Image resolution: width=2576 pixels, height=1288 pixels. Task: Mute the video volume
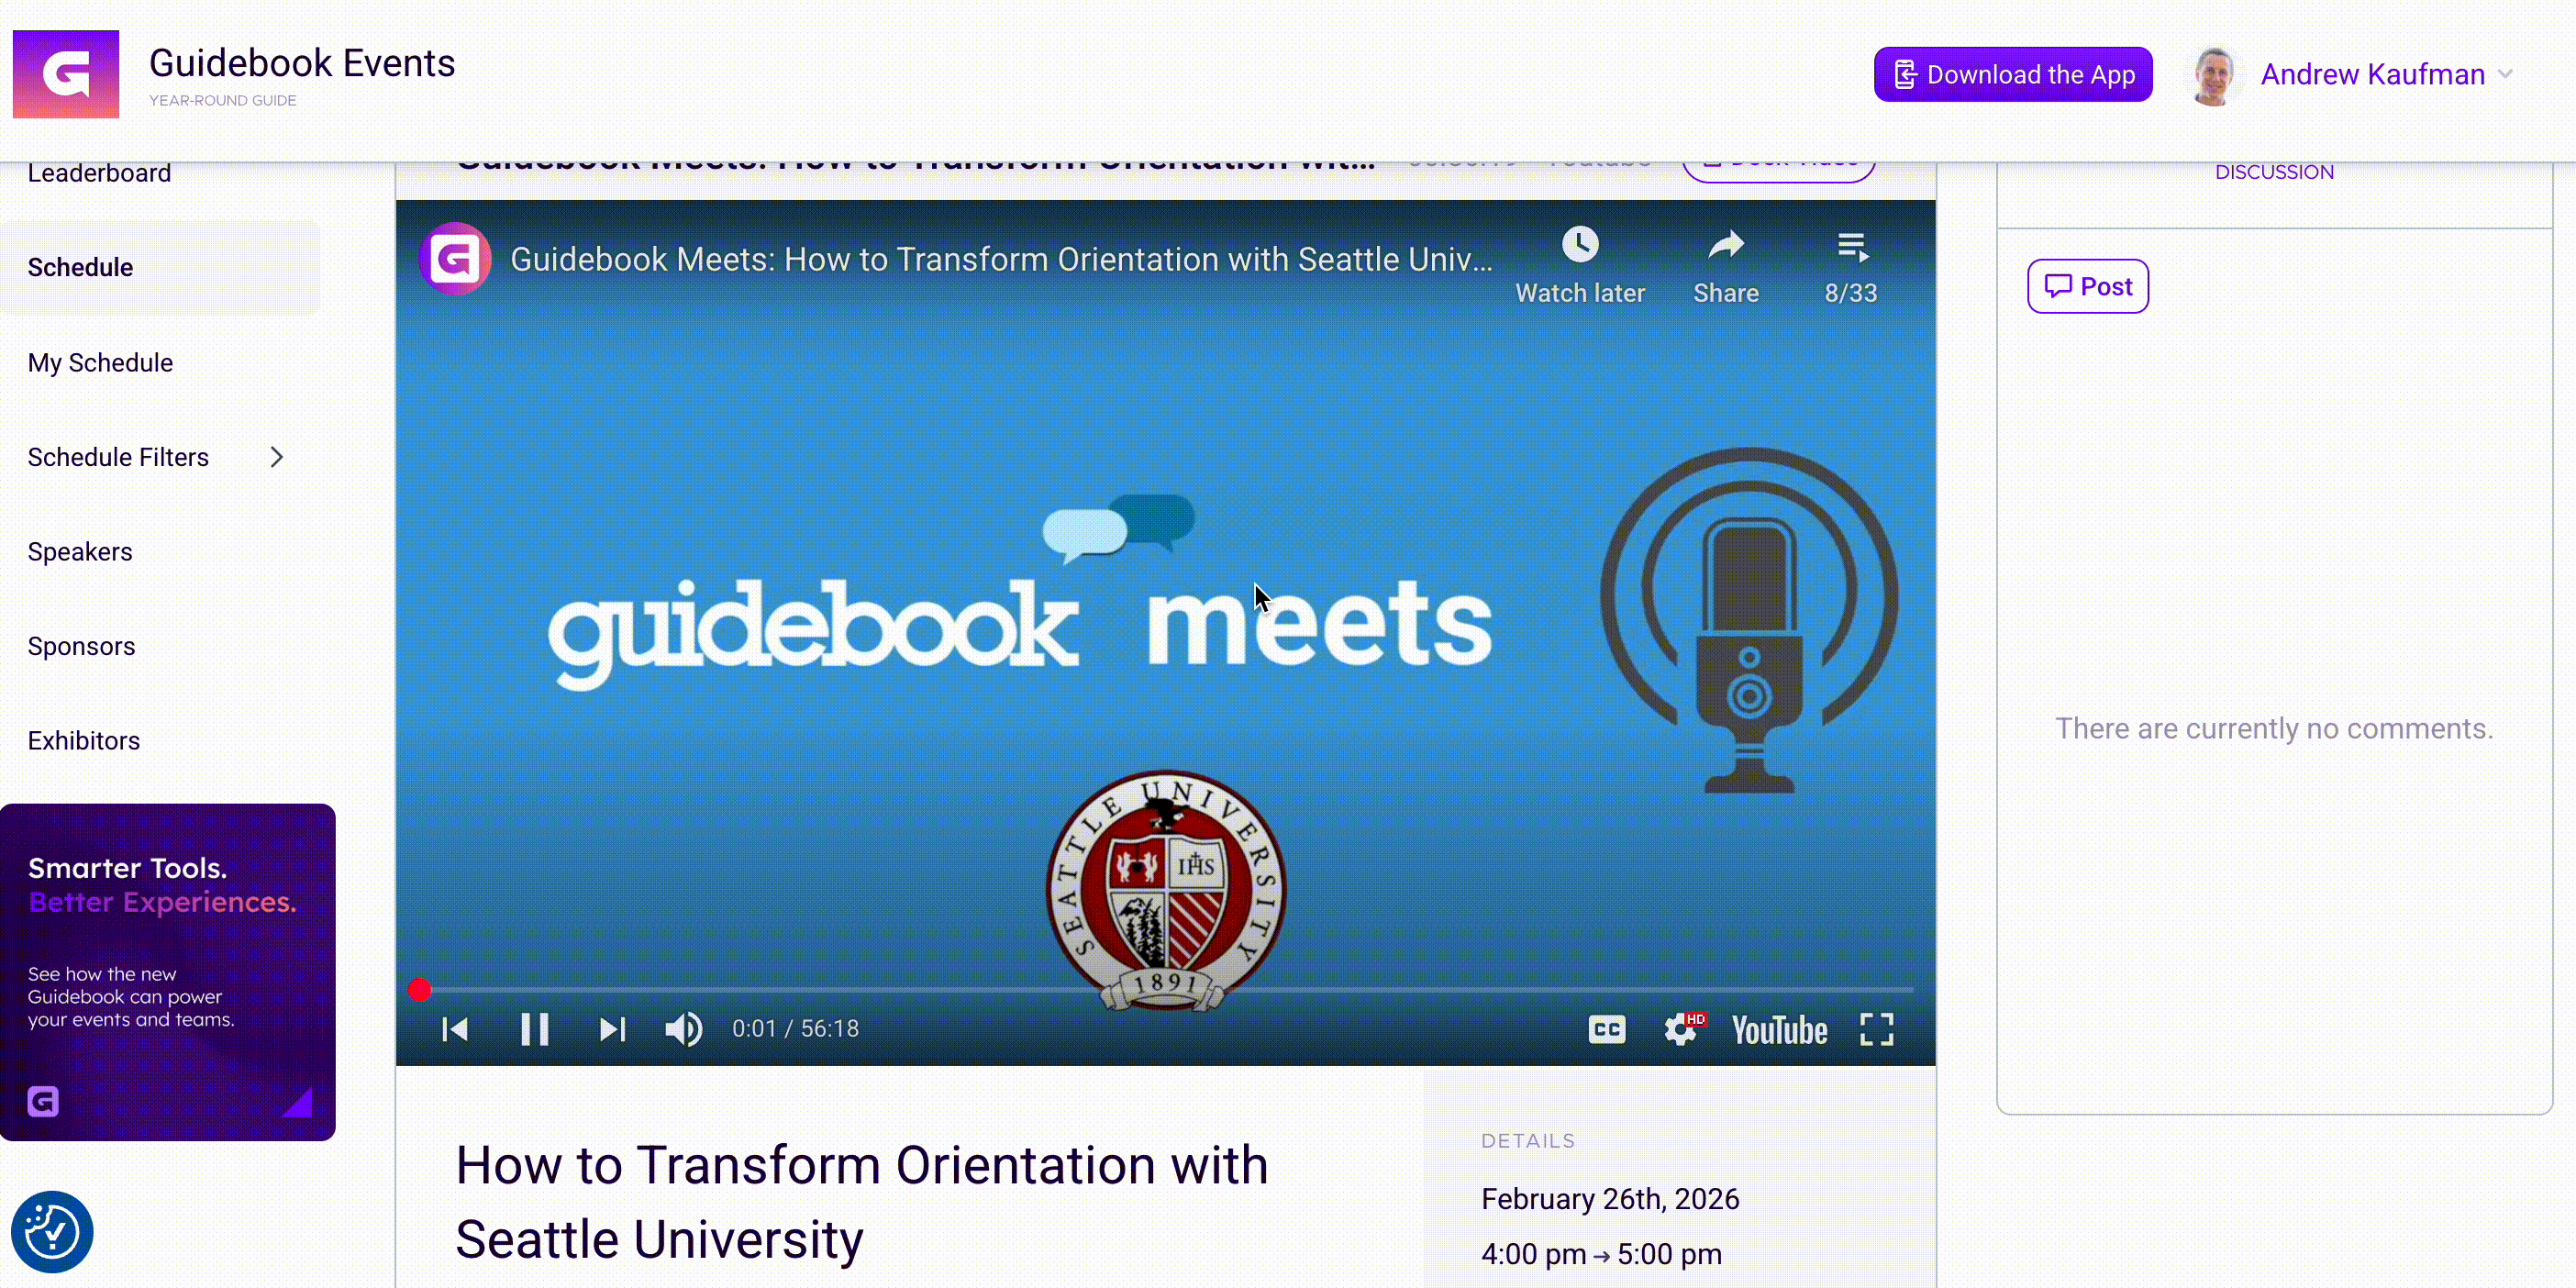pos(684,1029)
